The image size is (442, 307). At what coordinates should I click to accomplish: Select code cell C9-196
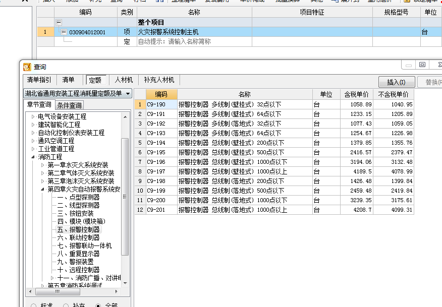(x=161, y=162)
